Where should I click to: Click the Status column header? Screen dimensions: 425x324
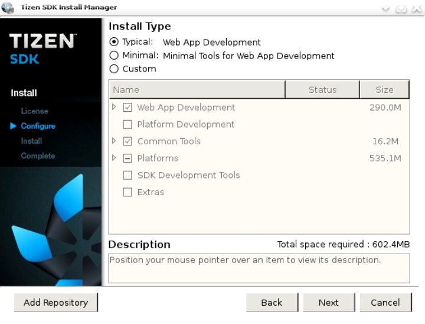tap(322, 90)
